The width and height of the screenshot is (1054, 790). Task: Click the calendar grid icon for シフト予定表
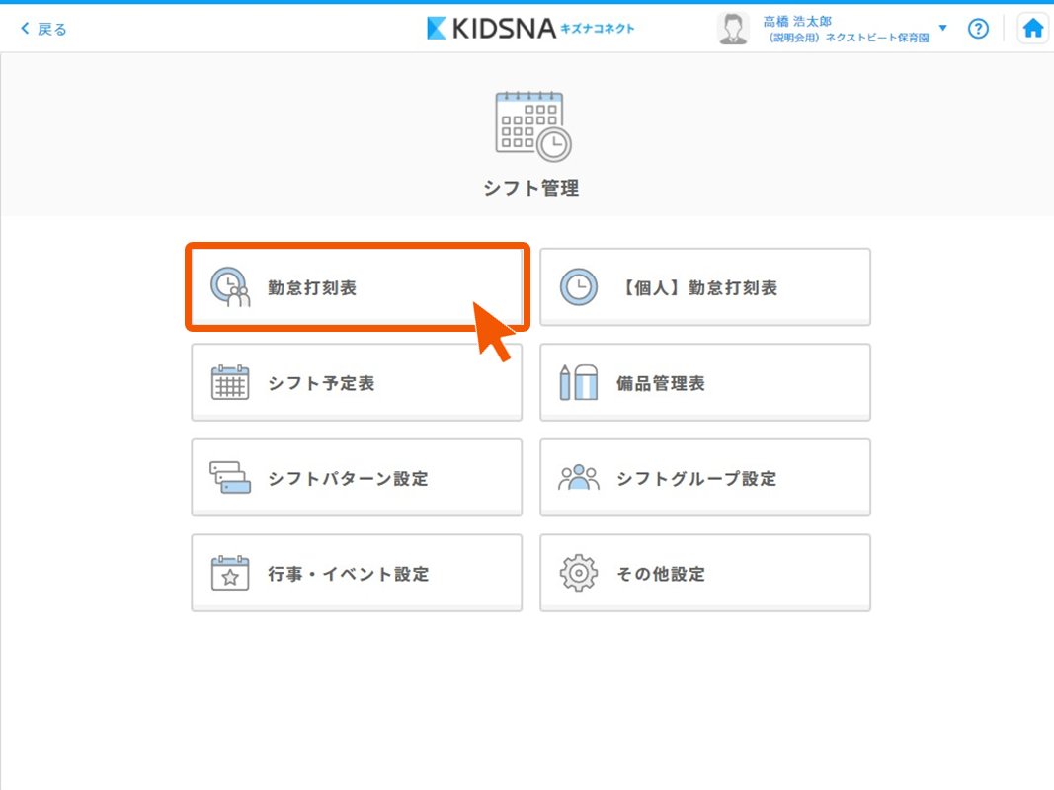coord(230,383)
